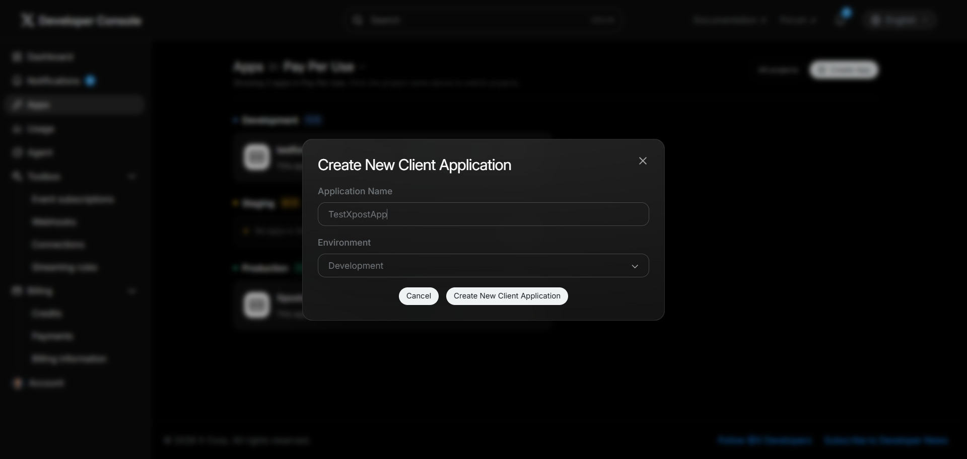Close the Create New Client Application dialog

(643, 161)
